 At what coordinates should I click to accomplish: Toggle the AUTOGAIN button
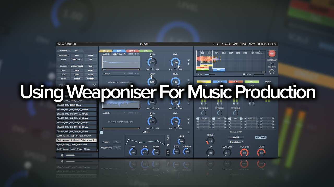[261, 137]
